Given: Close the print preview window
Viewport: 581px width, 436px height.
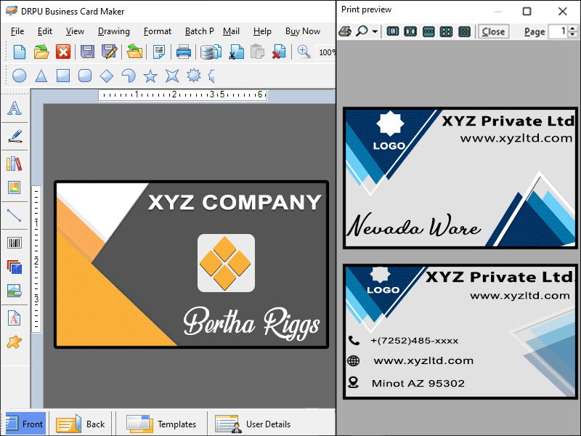Looking at the screenshot, I should (x=494, y=32).
